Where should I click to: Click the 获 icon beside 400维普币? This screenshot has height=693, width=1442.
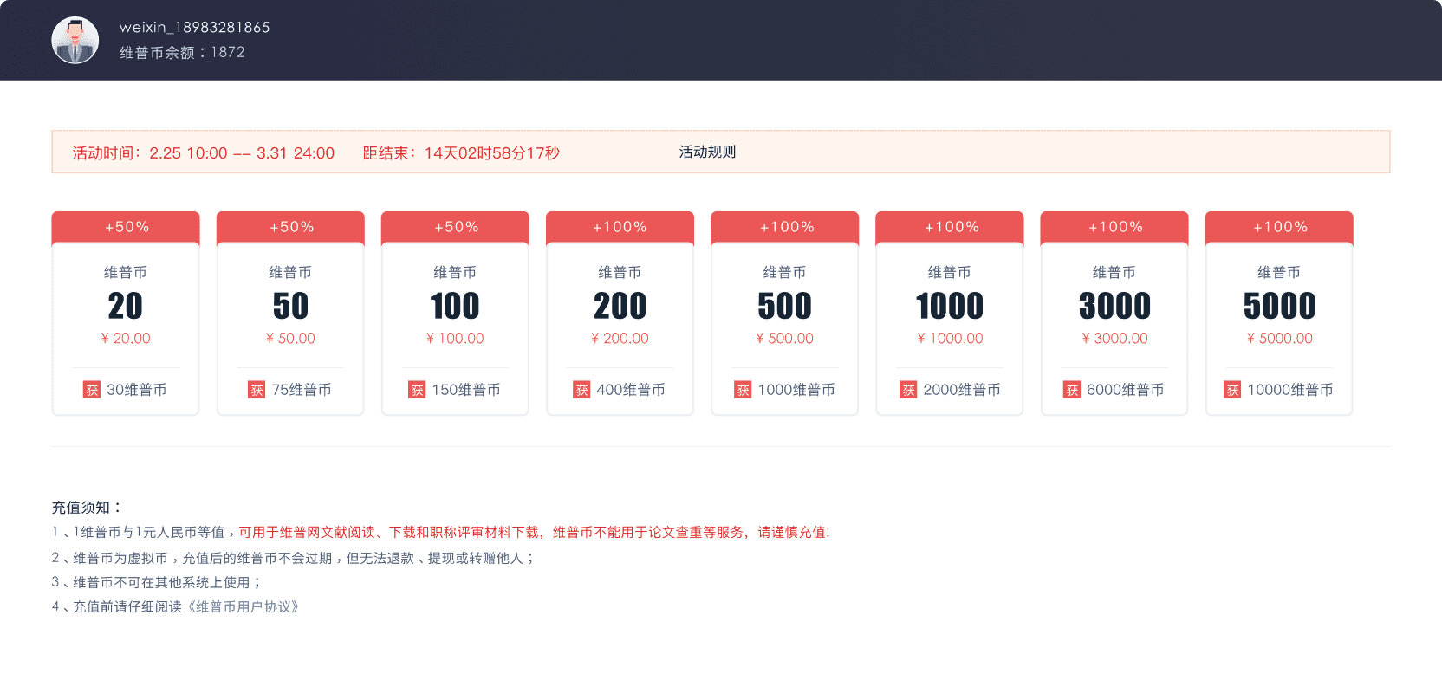click(x=581, y=390)
